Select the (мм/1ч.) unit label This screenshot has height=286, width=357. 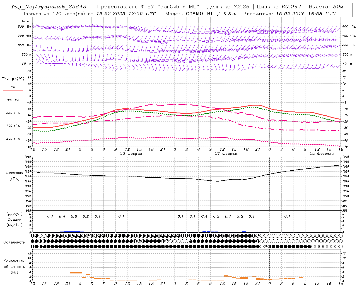[x=15, y=225]
